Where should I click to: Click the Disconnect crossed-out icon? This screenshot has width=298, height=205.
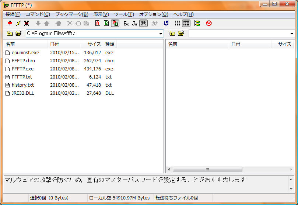27,23
